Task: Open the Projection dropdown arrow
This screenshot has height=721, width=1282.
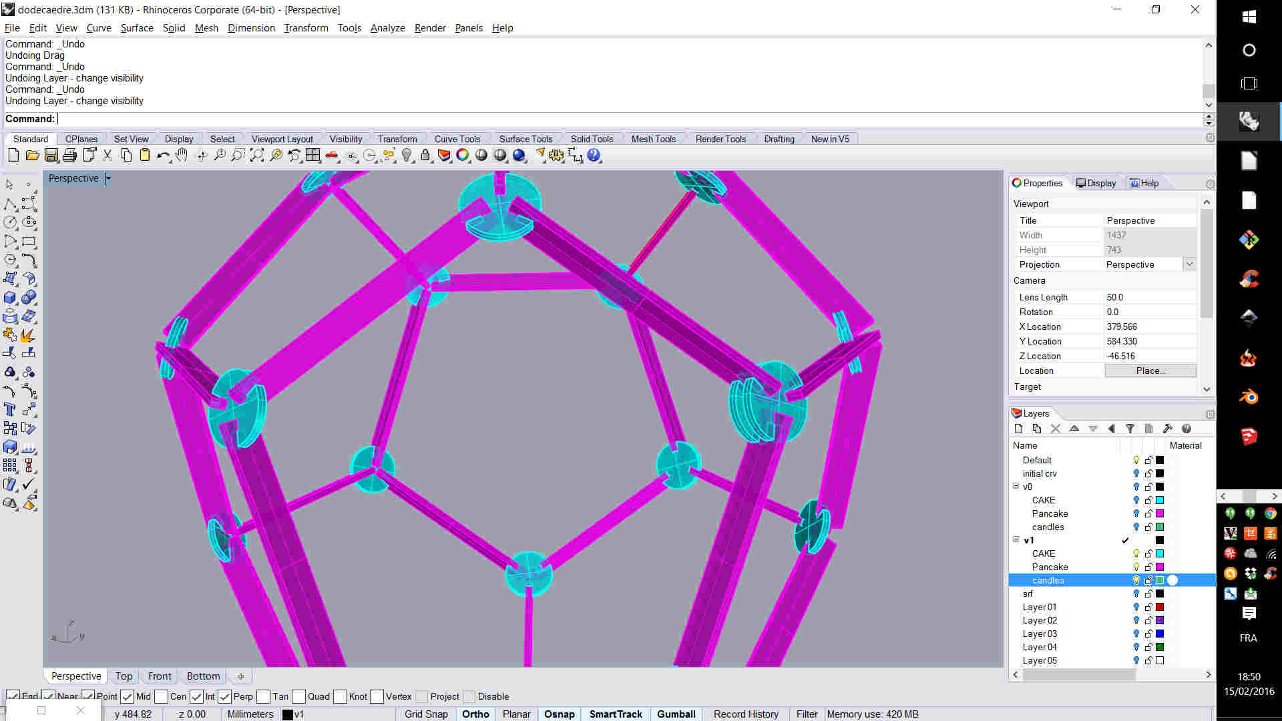Action: (x=1189, y=264)
